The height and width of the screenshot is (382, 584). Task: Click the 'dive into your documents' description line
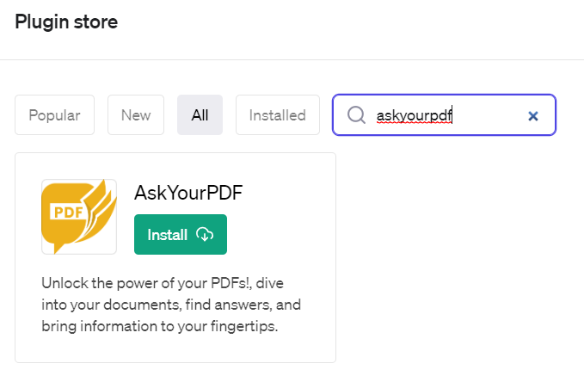(x=171, y=305)
